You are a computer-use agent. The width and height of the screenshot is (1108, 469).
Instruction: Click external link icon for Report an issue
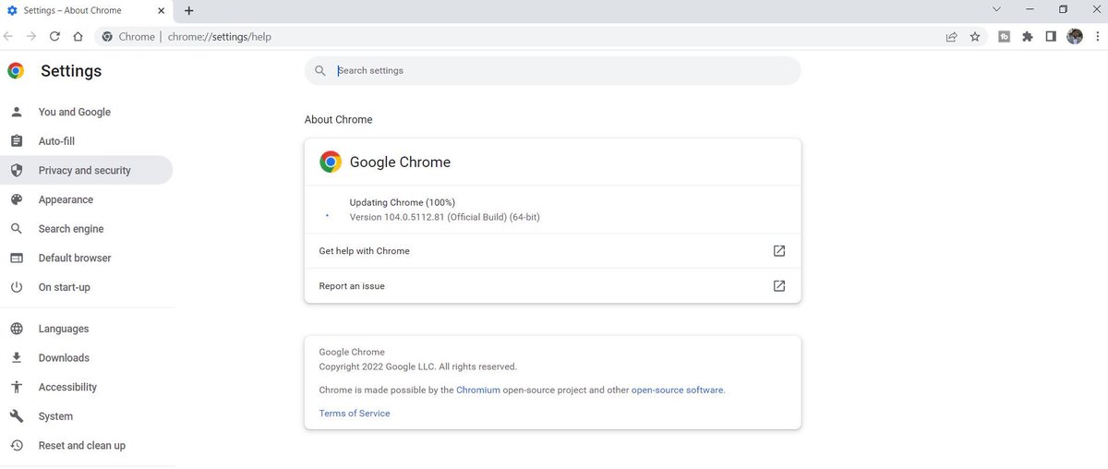tap(778, 286)
